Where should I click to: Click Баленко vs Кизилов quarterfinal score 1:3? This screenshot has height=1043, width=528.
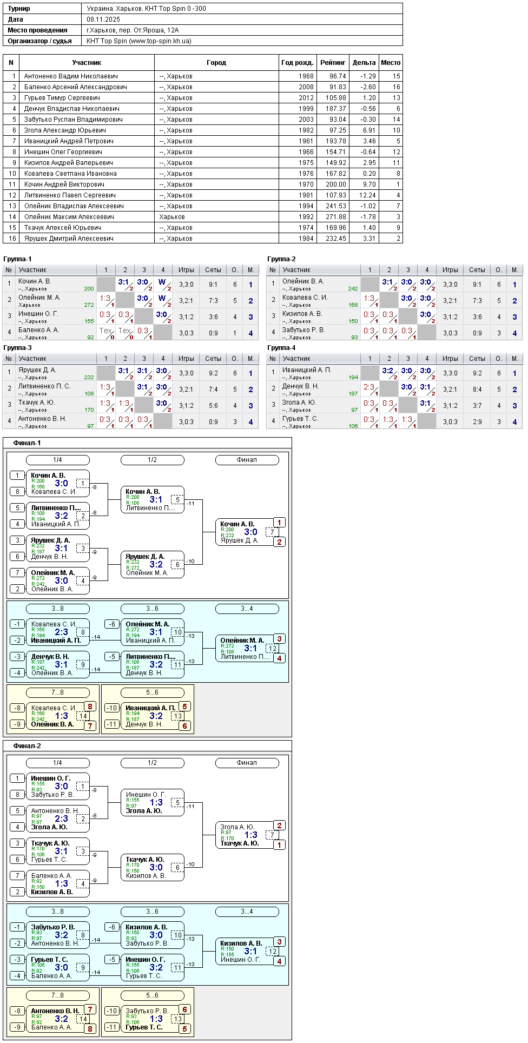[x=61, y=884]
